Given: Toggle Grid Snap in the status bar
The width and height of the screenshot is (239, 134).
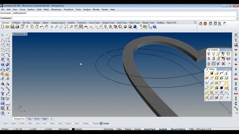Looking at the screenshot, I should (108, 129).
